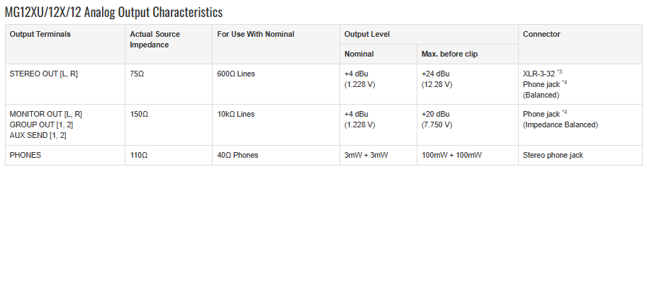The image size is (647, 307).
Task: Select the Stereo phone jack cell
Action: [580, 156]
